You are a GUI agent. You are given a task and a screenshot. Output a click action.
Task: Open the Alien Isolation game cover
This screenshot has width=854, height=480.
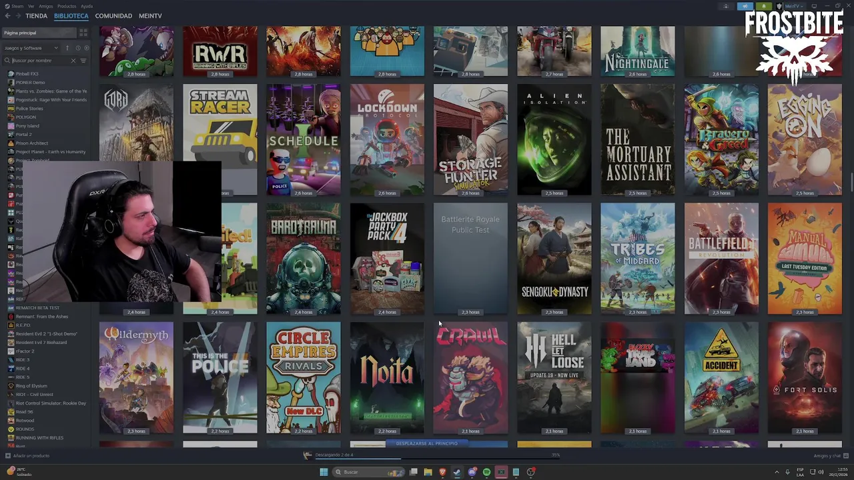pyautogui.click(x=554, y=140)
